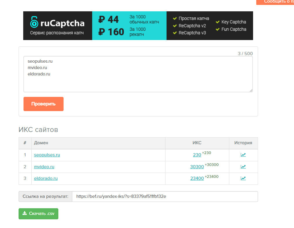Grab the textarea resize handle
Image resolution: width=294 pixels, height=228 pixels.
251,91
